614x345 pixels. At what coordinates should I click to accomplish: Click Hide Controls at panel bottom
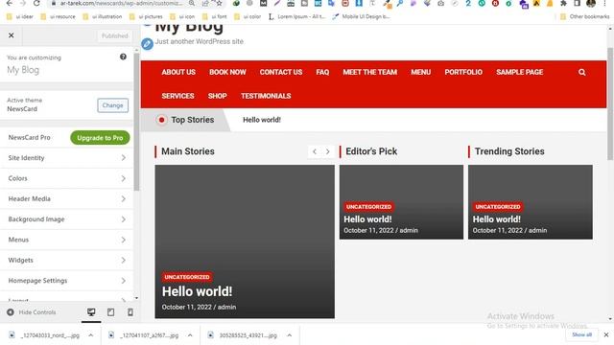[x=32, y=312]
